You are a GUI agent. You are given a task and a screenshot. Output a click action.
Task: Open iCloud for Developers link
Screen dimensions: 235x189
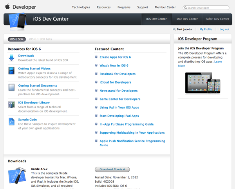pos(115,82)
